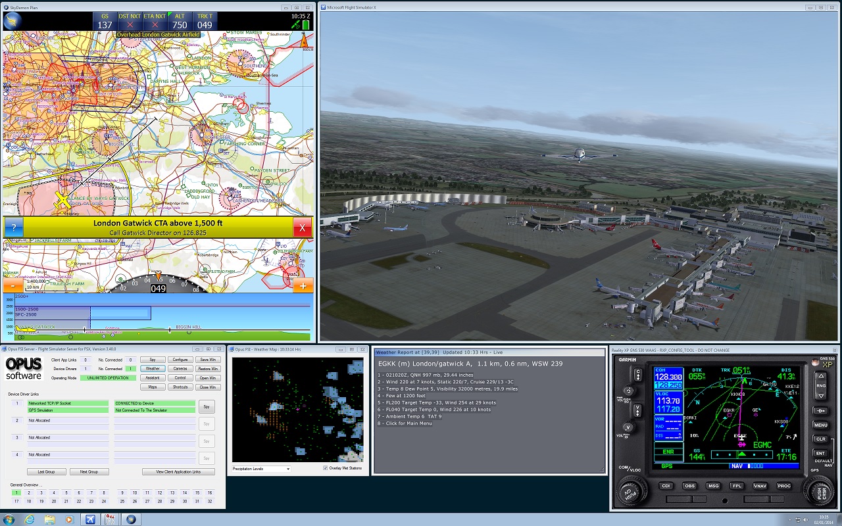Open the Opus Assistant
Screen dimensions: 842x526
pos(153,378)
